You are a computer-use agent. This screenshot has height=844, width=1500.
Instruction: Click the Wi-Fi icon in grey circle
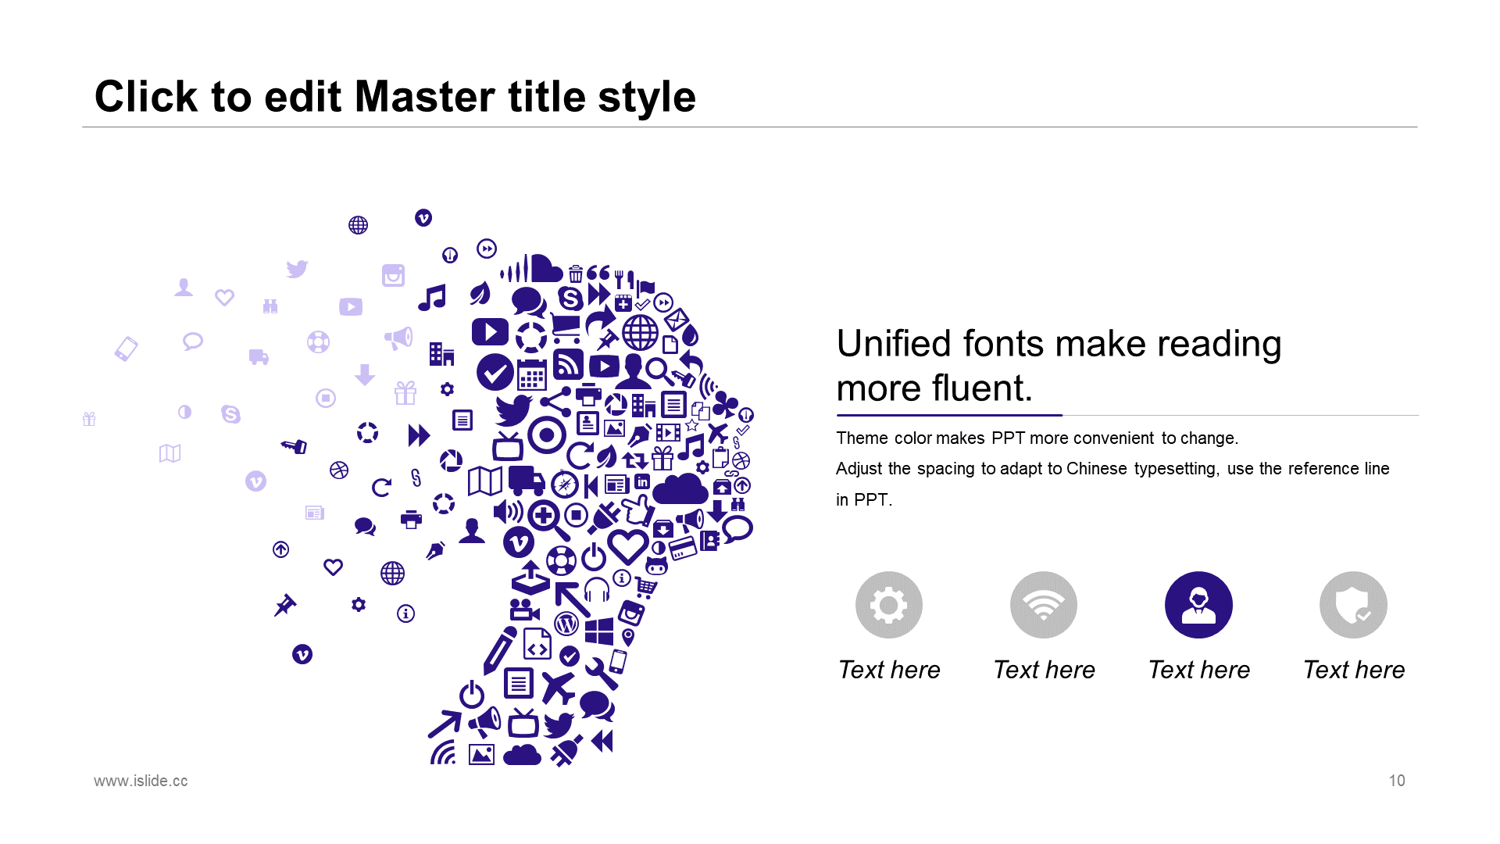tap(1044, 605)
